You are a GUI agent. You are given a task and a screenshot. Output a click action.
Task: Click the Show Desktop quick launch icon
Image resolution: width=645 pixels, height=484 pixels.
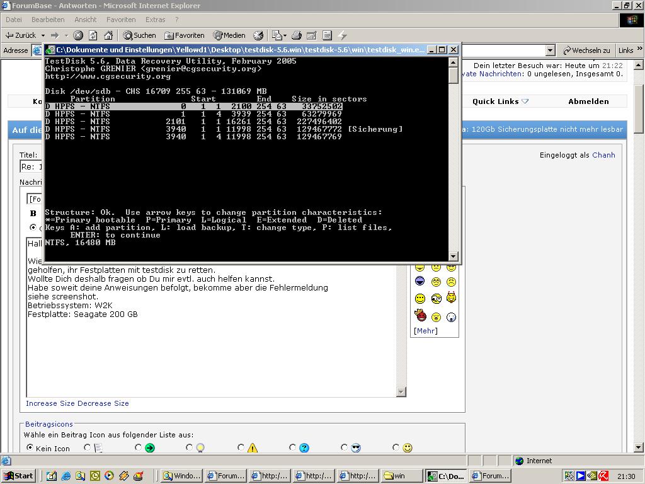coord(52,476)
